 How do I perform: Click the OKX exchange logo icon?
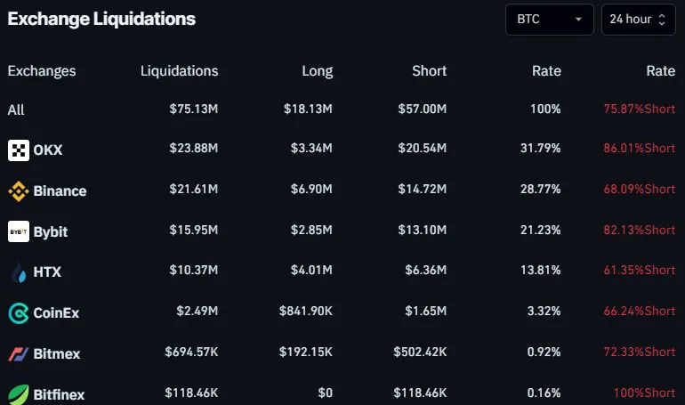coord(19,150)
